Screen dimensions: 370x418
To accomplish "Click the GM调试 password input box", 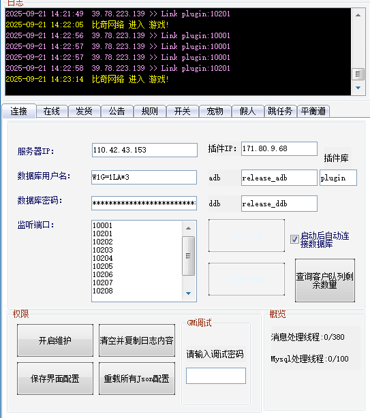I will tap(216, 376).
